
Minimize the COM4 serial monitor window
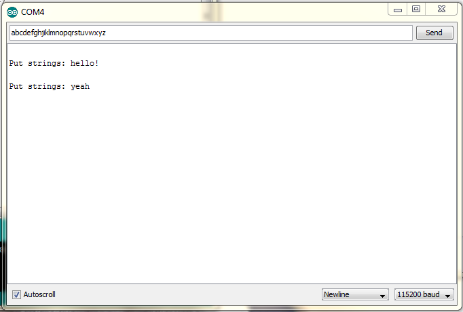tap(397, 9)
